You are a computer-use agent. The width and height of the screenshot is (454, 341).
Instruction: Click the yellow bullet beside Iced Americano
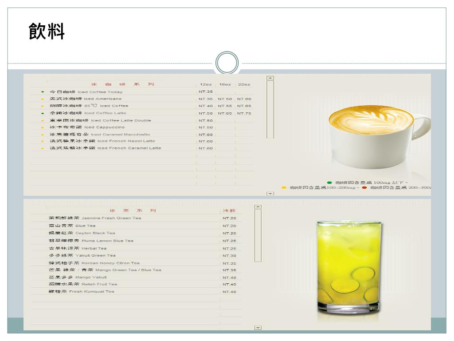[43, 99]
